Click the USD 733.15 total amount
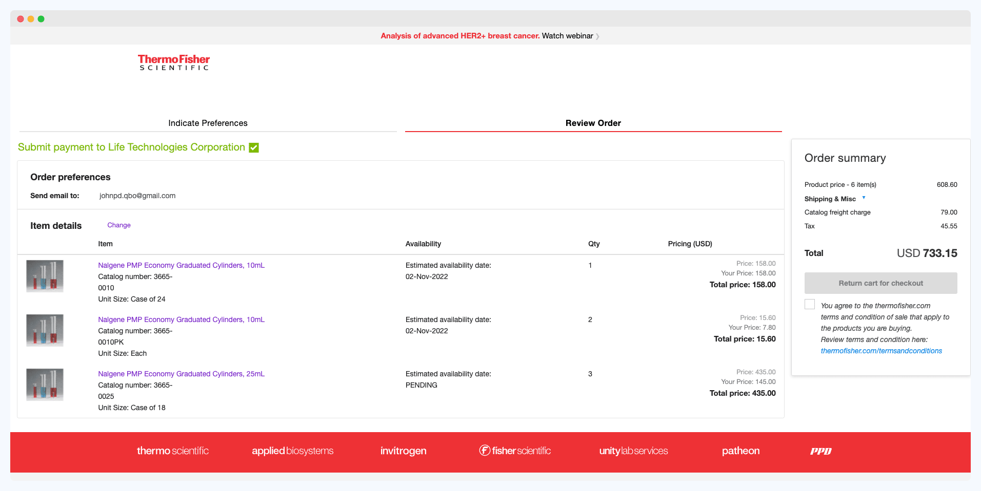 coord(927,253)
